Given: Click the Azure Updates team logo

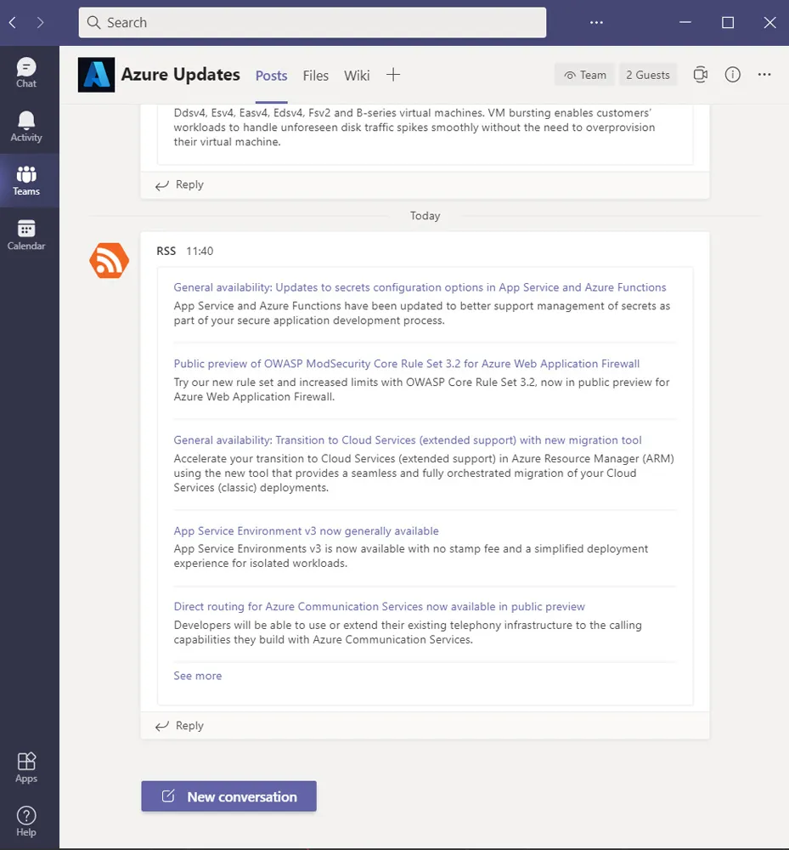Looking at the screenshot, I should tap(96, 75).
